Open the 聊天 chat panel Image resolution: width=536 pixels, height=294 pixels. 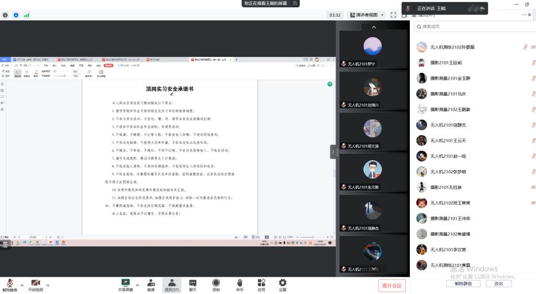193,285
